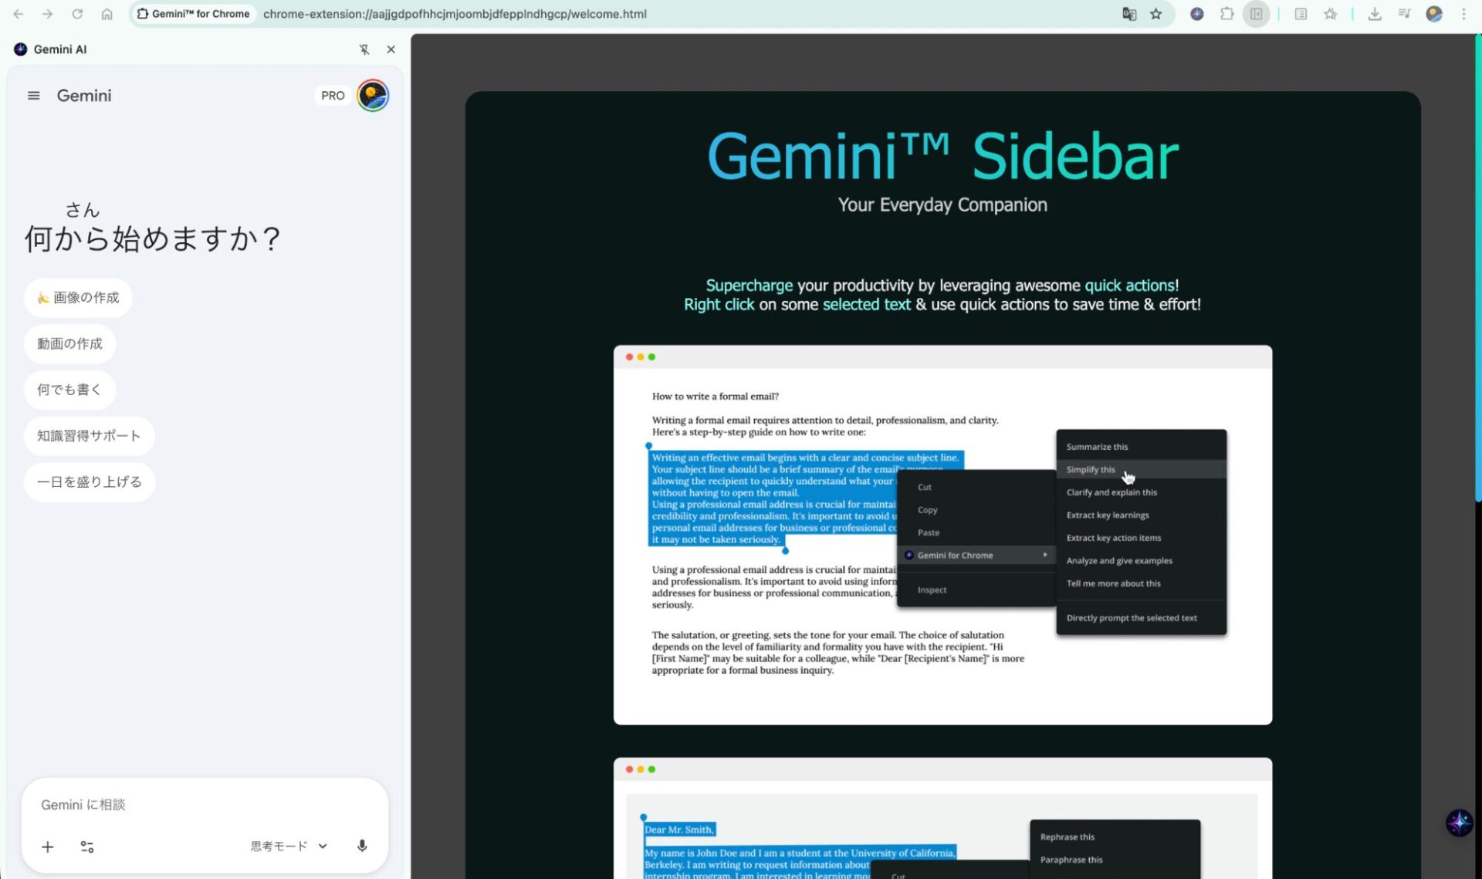Open the Google Translate icon in address bar
Viewport: 1482px width, 879px height.
coord(1129,14)
